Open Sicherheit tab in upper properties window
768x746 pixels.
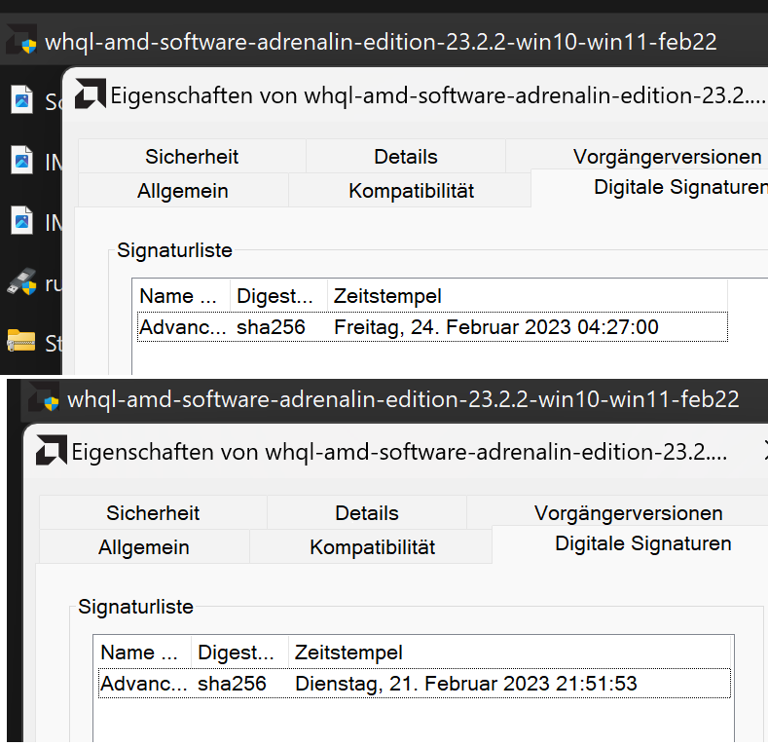(192, 157)
